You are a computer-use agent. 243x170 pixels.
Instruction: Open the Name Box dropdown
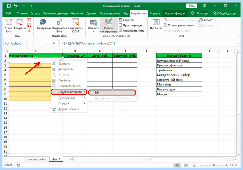[24, 43]
